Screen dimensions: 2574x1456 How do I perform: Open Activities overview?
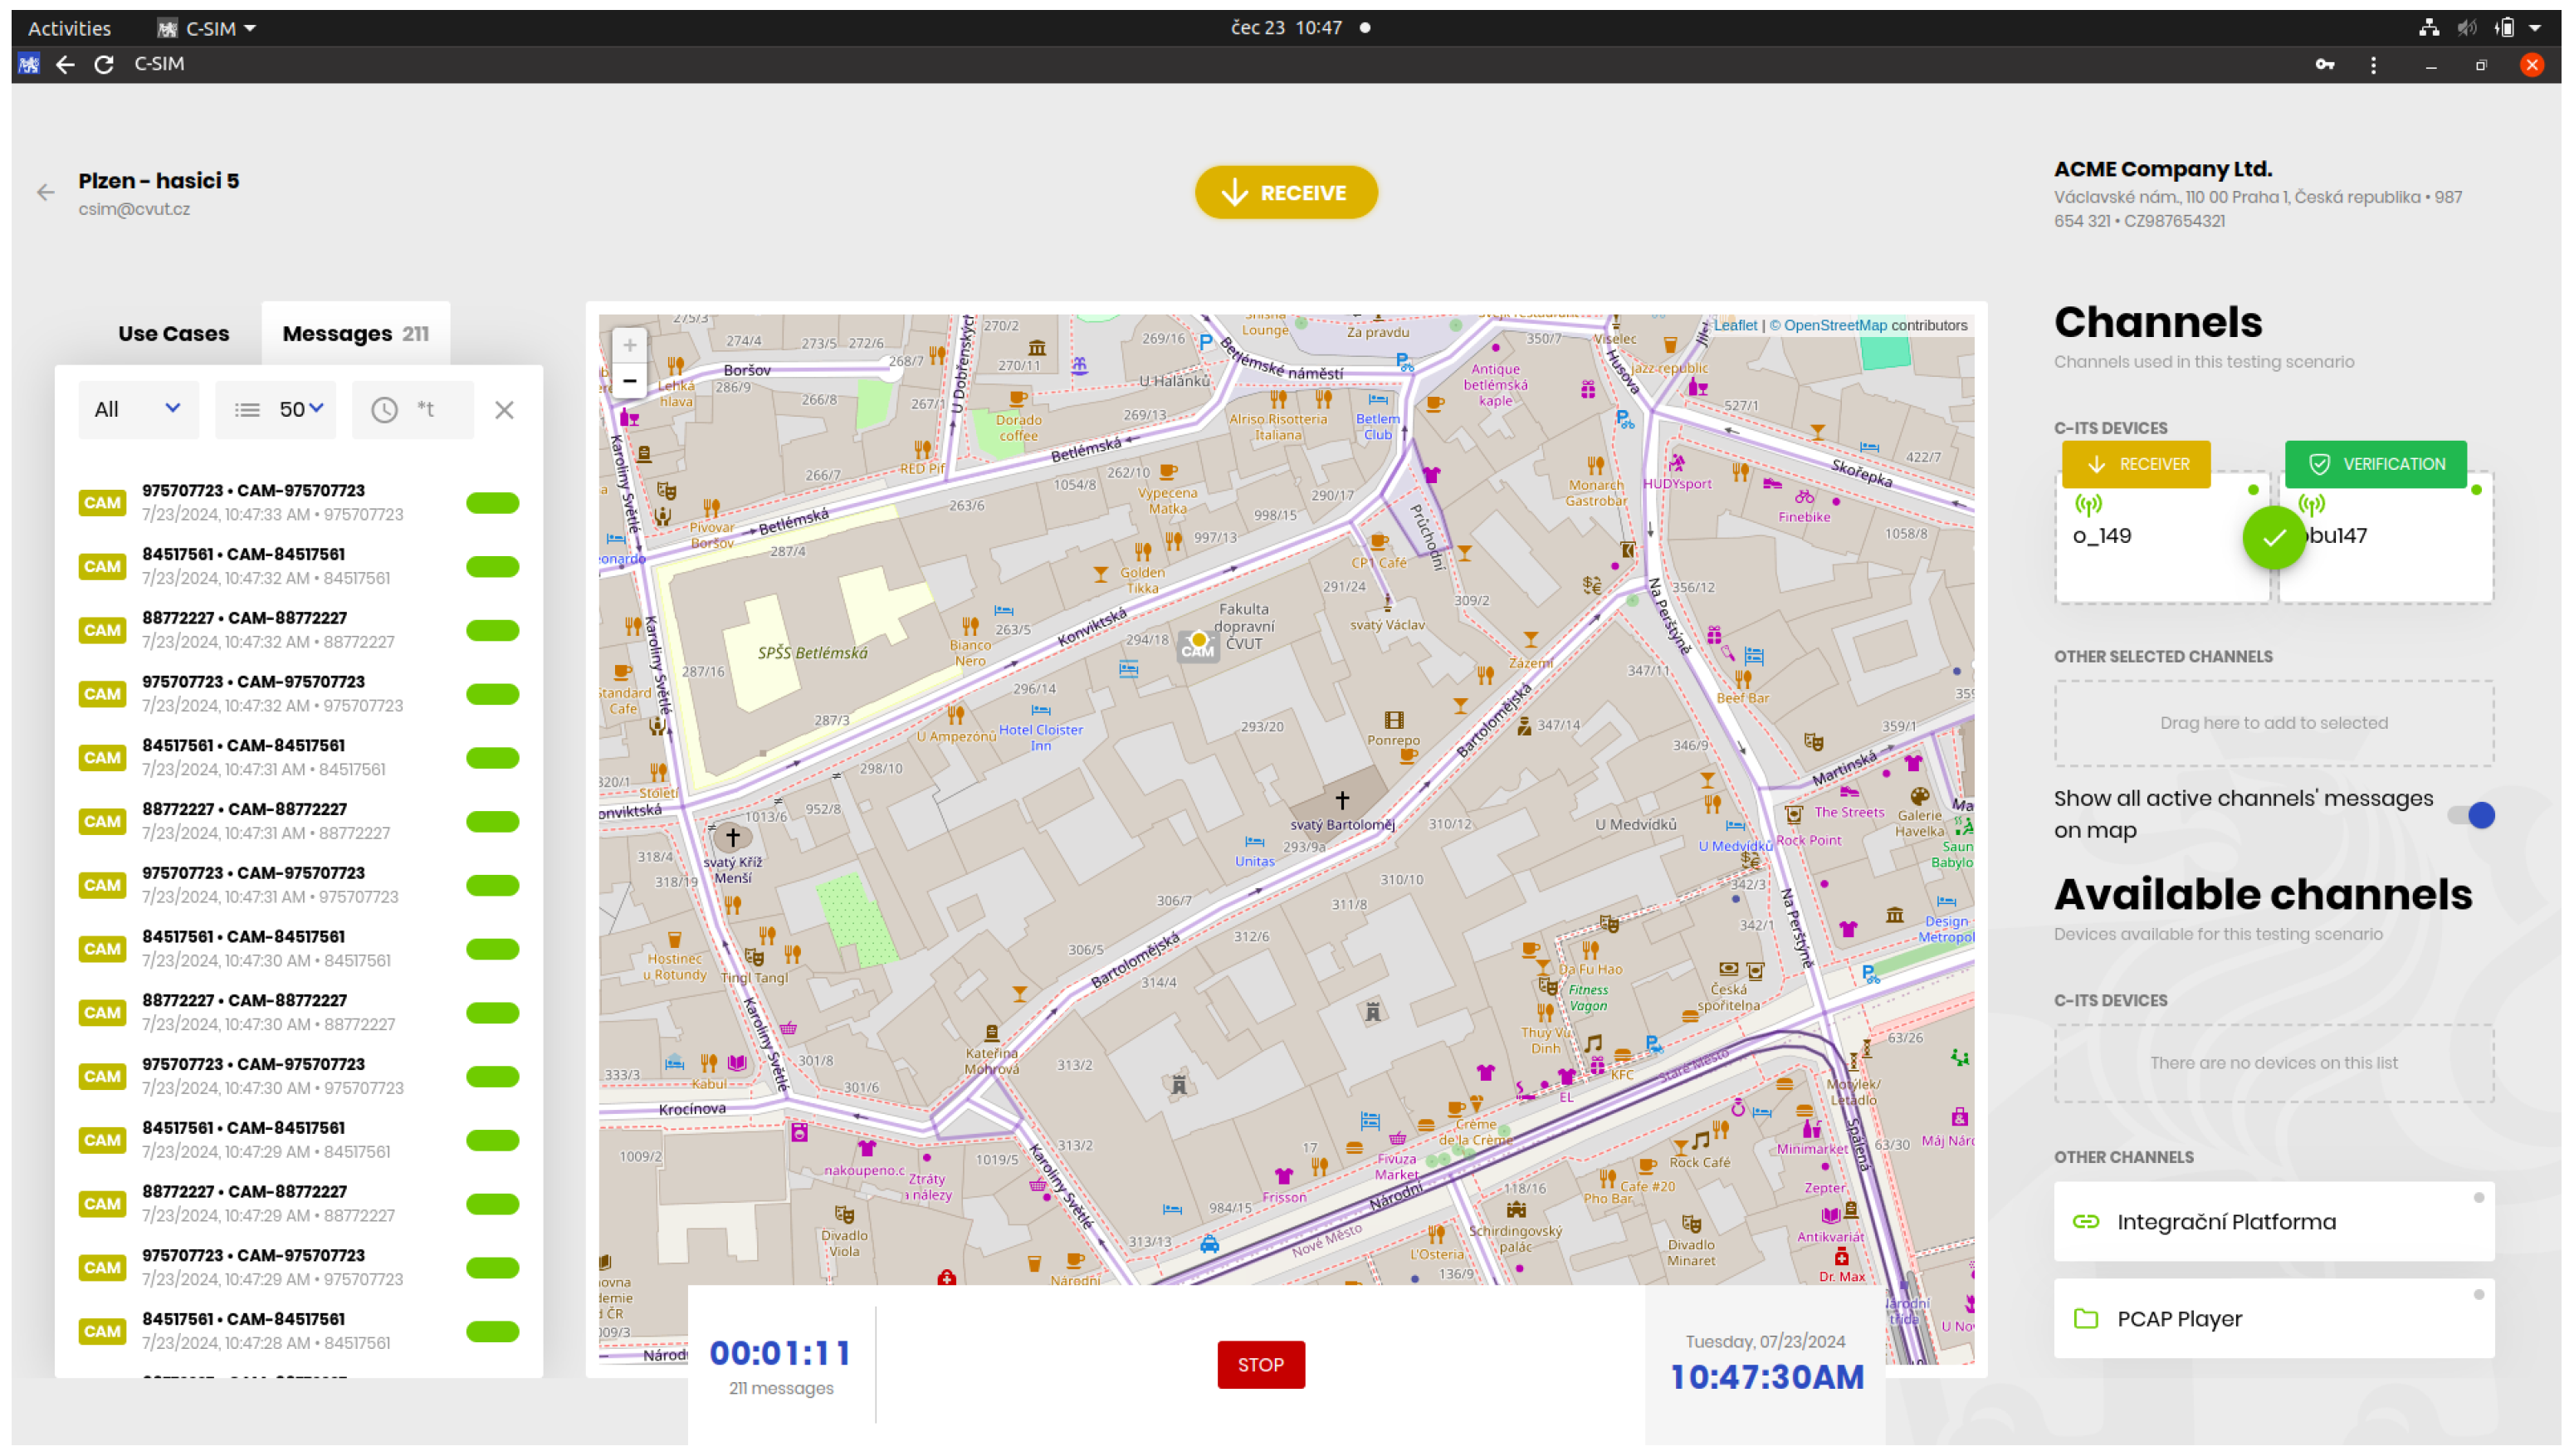69,28
